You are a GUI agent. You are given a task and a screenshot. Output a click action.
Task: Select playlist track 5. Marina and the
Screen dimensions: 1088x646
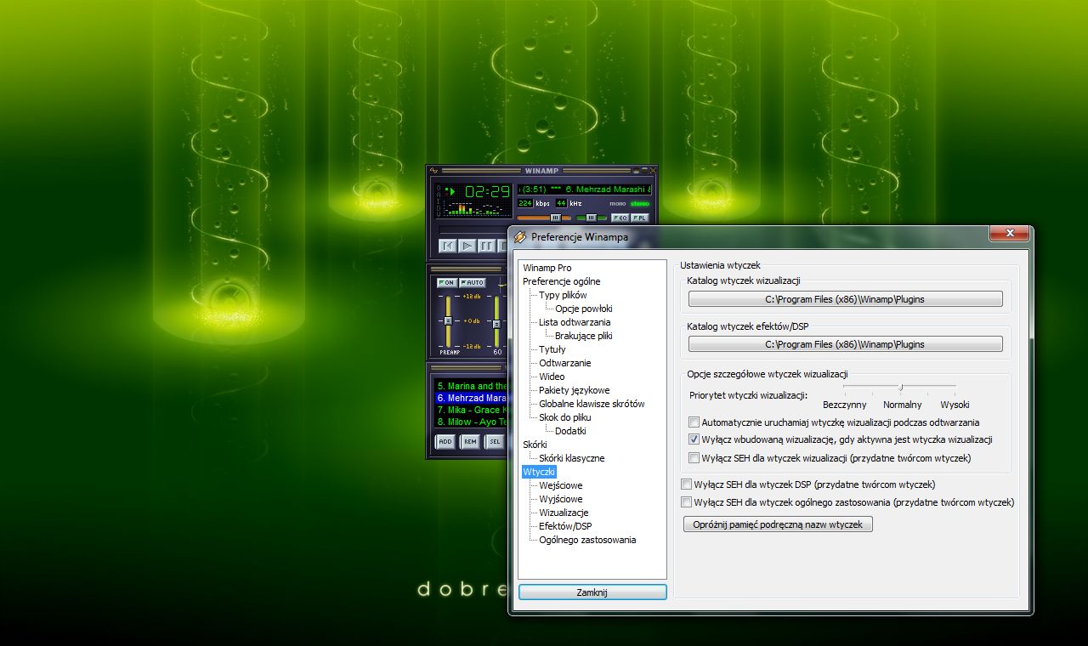click(472, 386)
